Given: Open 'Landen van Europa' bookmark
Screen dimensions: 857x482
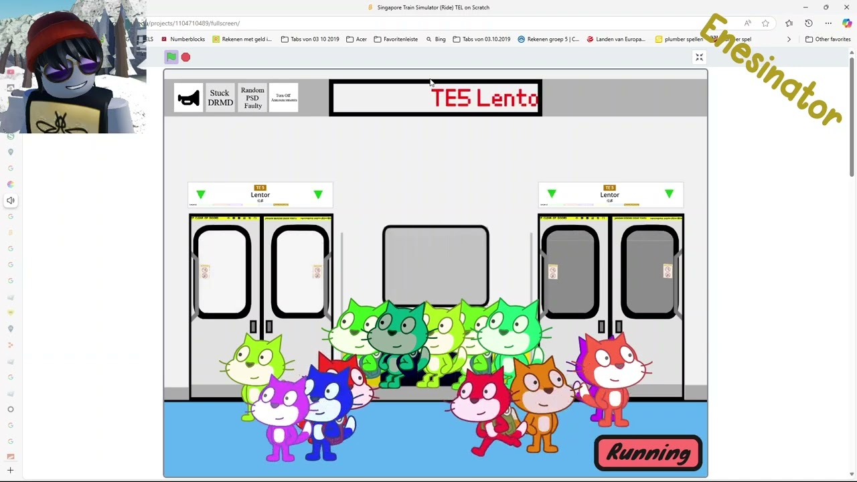Looking at the screenshot, I should (x=616, y=39).
